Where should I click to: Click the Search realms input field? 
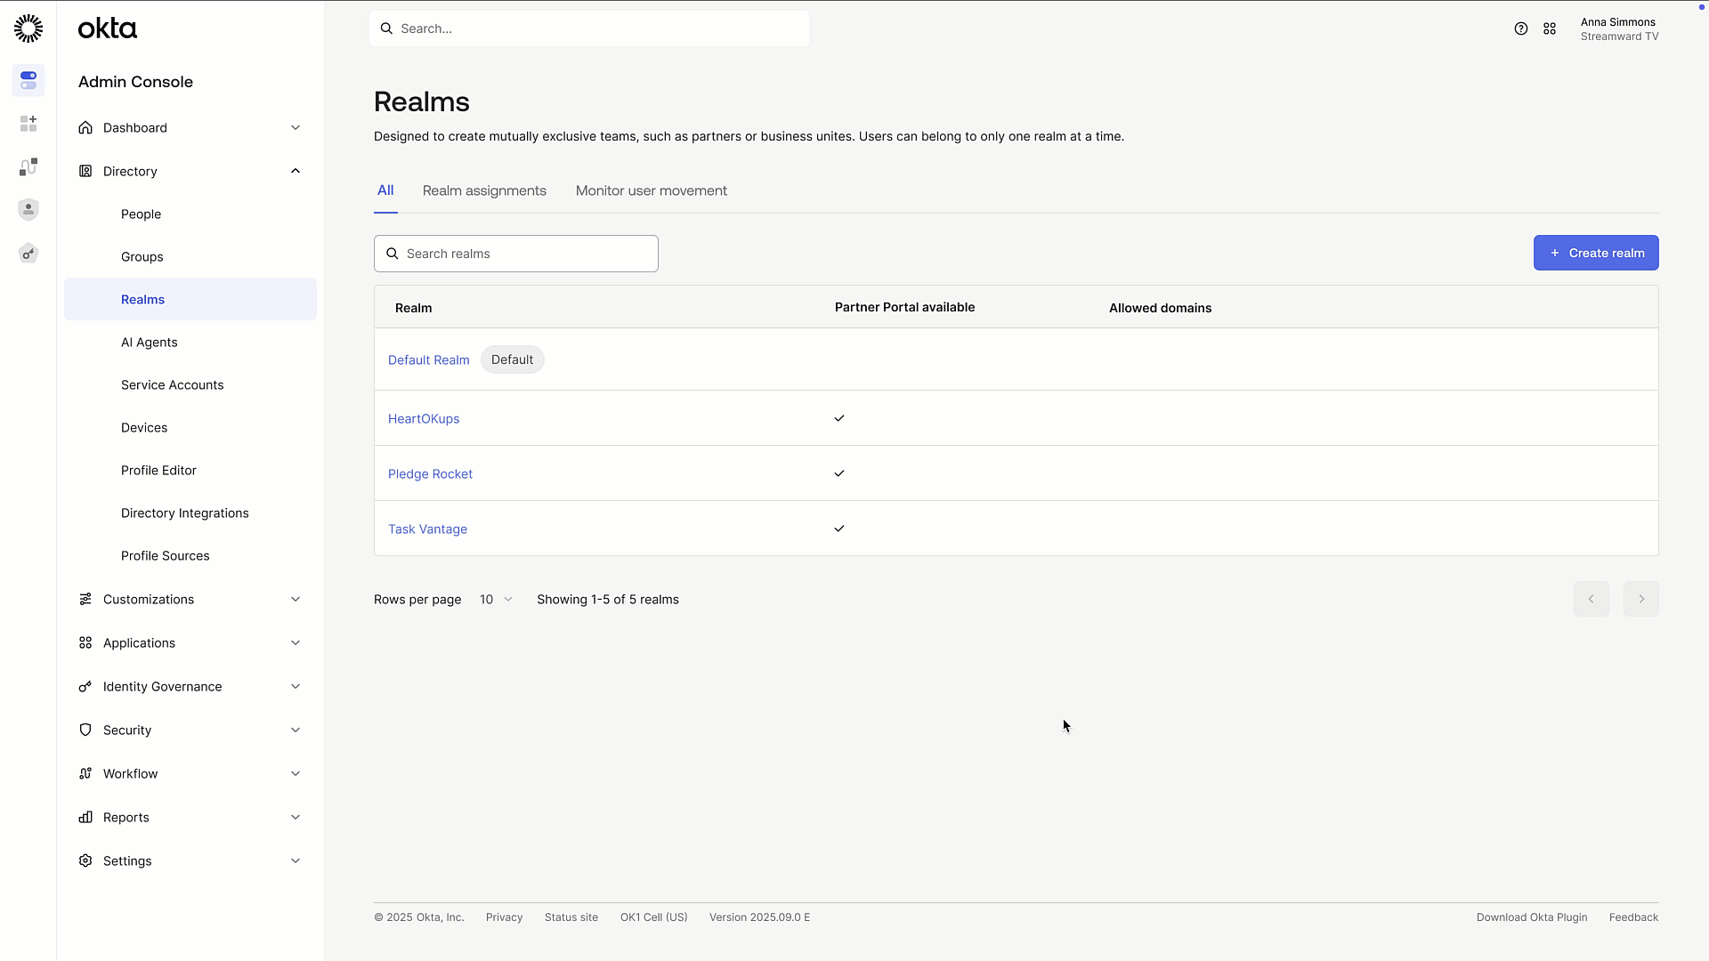click(x=525, y=254)
